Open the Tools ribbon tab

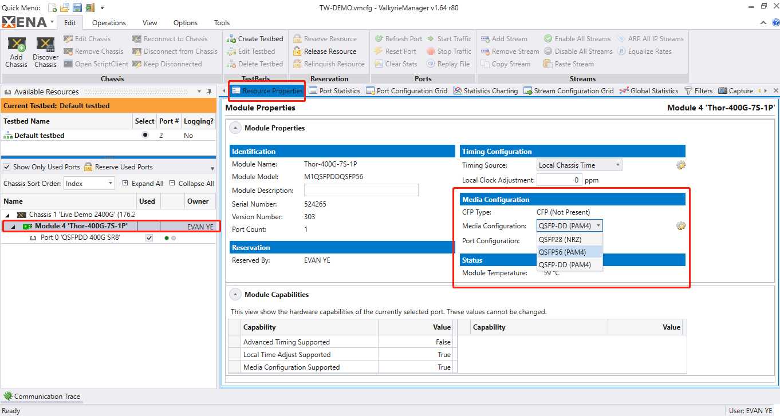tap(222, 23)
